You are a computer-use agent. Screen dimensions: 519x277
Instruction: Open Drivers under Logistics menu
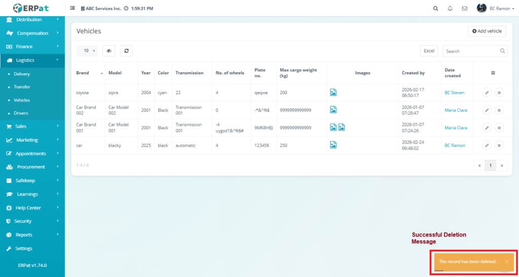click(21, 113)
